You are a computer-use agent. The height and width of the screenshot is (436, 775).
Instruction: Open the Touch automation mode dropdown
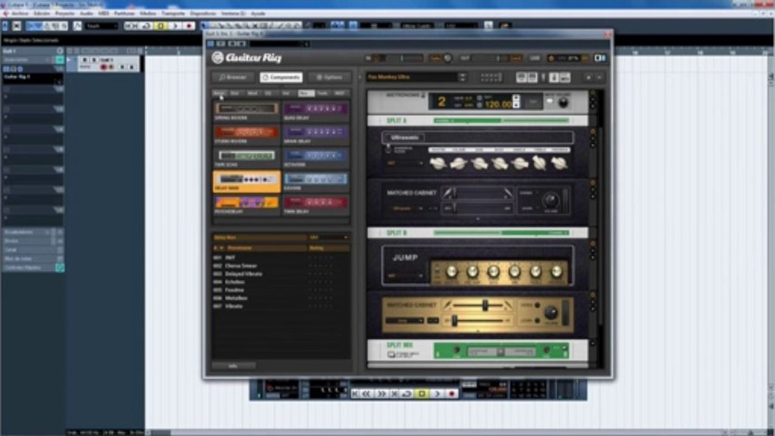[101, 26]
